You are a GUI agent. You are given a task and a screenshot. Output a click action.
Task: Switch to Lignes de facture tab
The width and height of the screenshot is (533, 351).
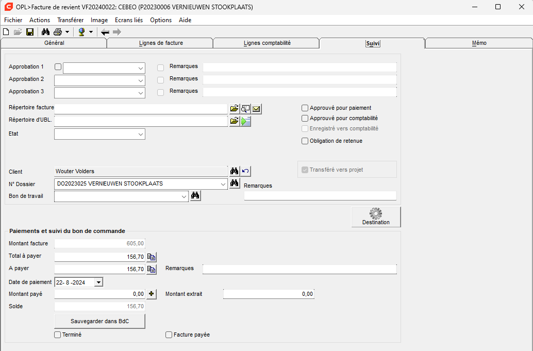pyautogui.click(x=161, y=43)
